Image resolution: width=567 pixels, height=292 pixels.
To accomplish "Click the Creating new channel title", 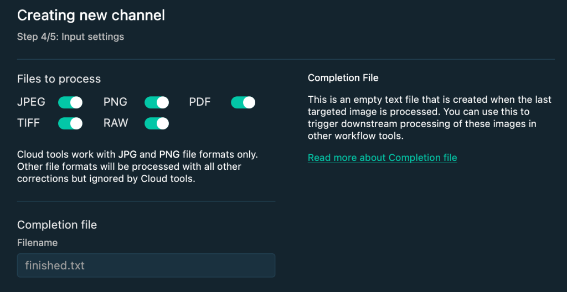I will pyautogui.click(x=91, y=15).
